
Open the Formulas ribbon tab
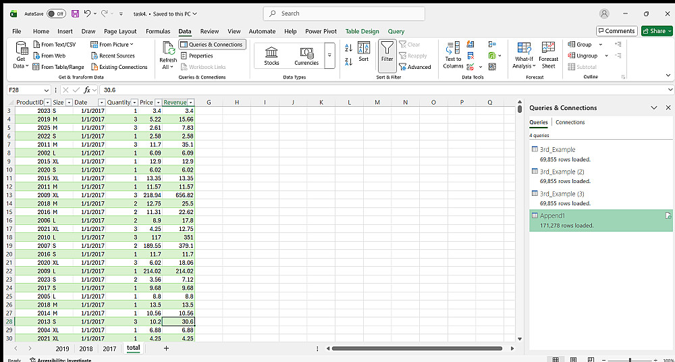pos(158,32)
